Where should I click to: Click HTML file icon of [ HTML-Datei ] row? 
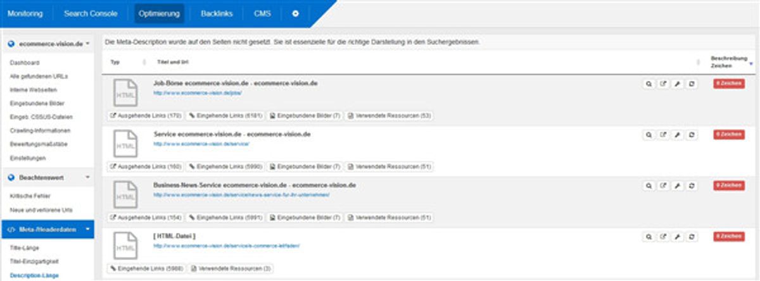[x=125, y=246]
